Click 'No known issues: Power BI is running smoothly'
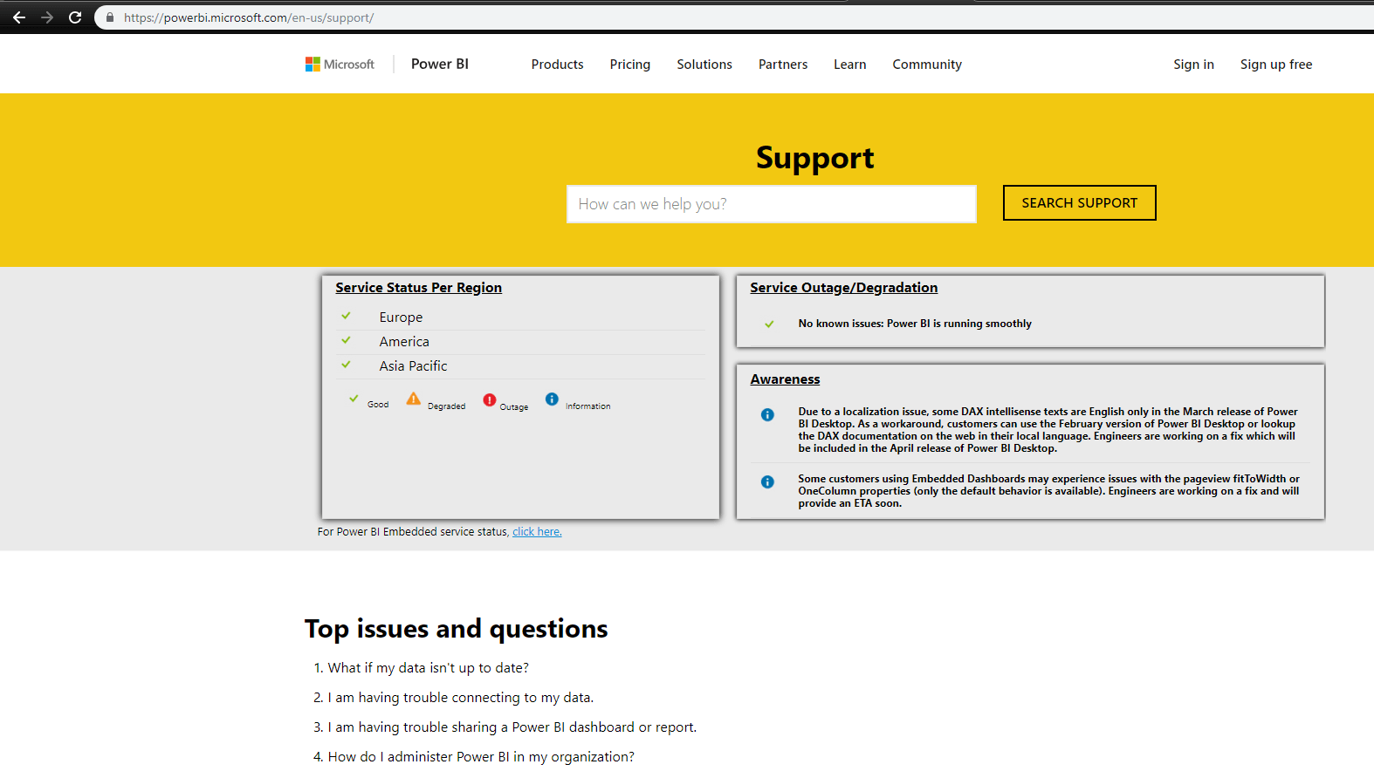 pos(915,324)
